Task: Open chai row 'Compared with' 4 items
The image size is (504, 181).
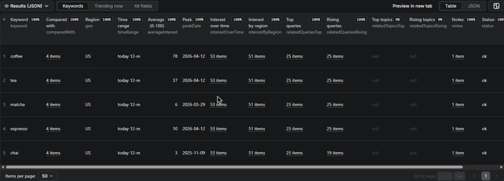Action: point(53,153)
